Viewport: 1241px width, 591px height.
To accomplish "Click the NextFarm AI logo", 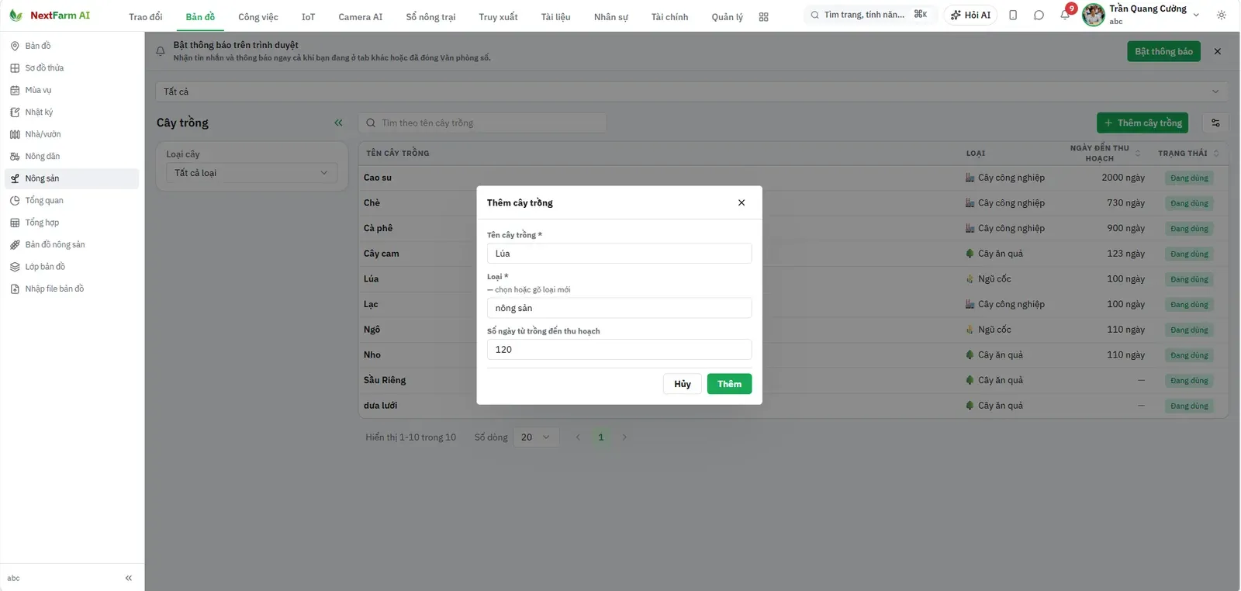I will click(50, 16).
